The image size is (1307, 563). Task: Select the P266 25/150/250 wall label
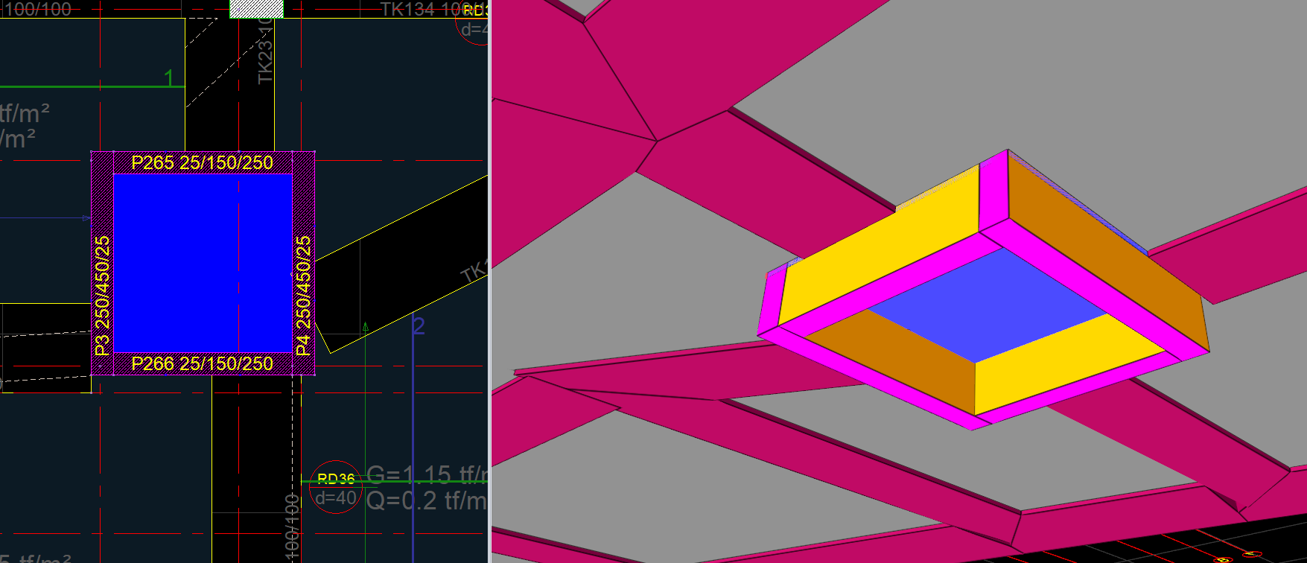click(x=202, y=363)
